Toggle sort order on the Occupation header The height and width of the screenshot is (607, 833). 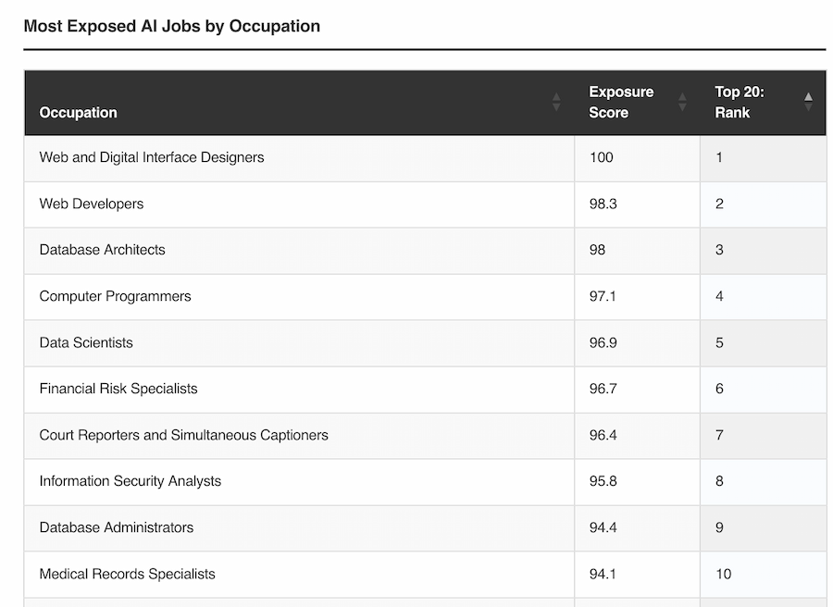tap(79, 112)
